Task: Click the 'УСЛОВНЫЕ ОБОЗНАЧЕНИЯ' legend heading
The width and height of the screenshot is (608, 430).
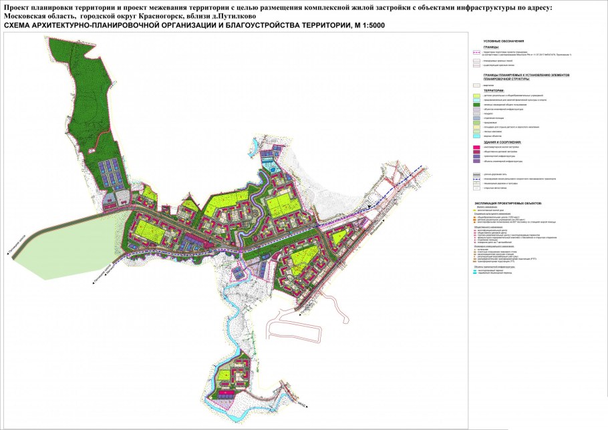Action: pos(504,41)
